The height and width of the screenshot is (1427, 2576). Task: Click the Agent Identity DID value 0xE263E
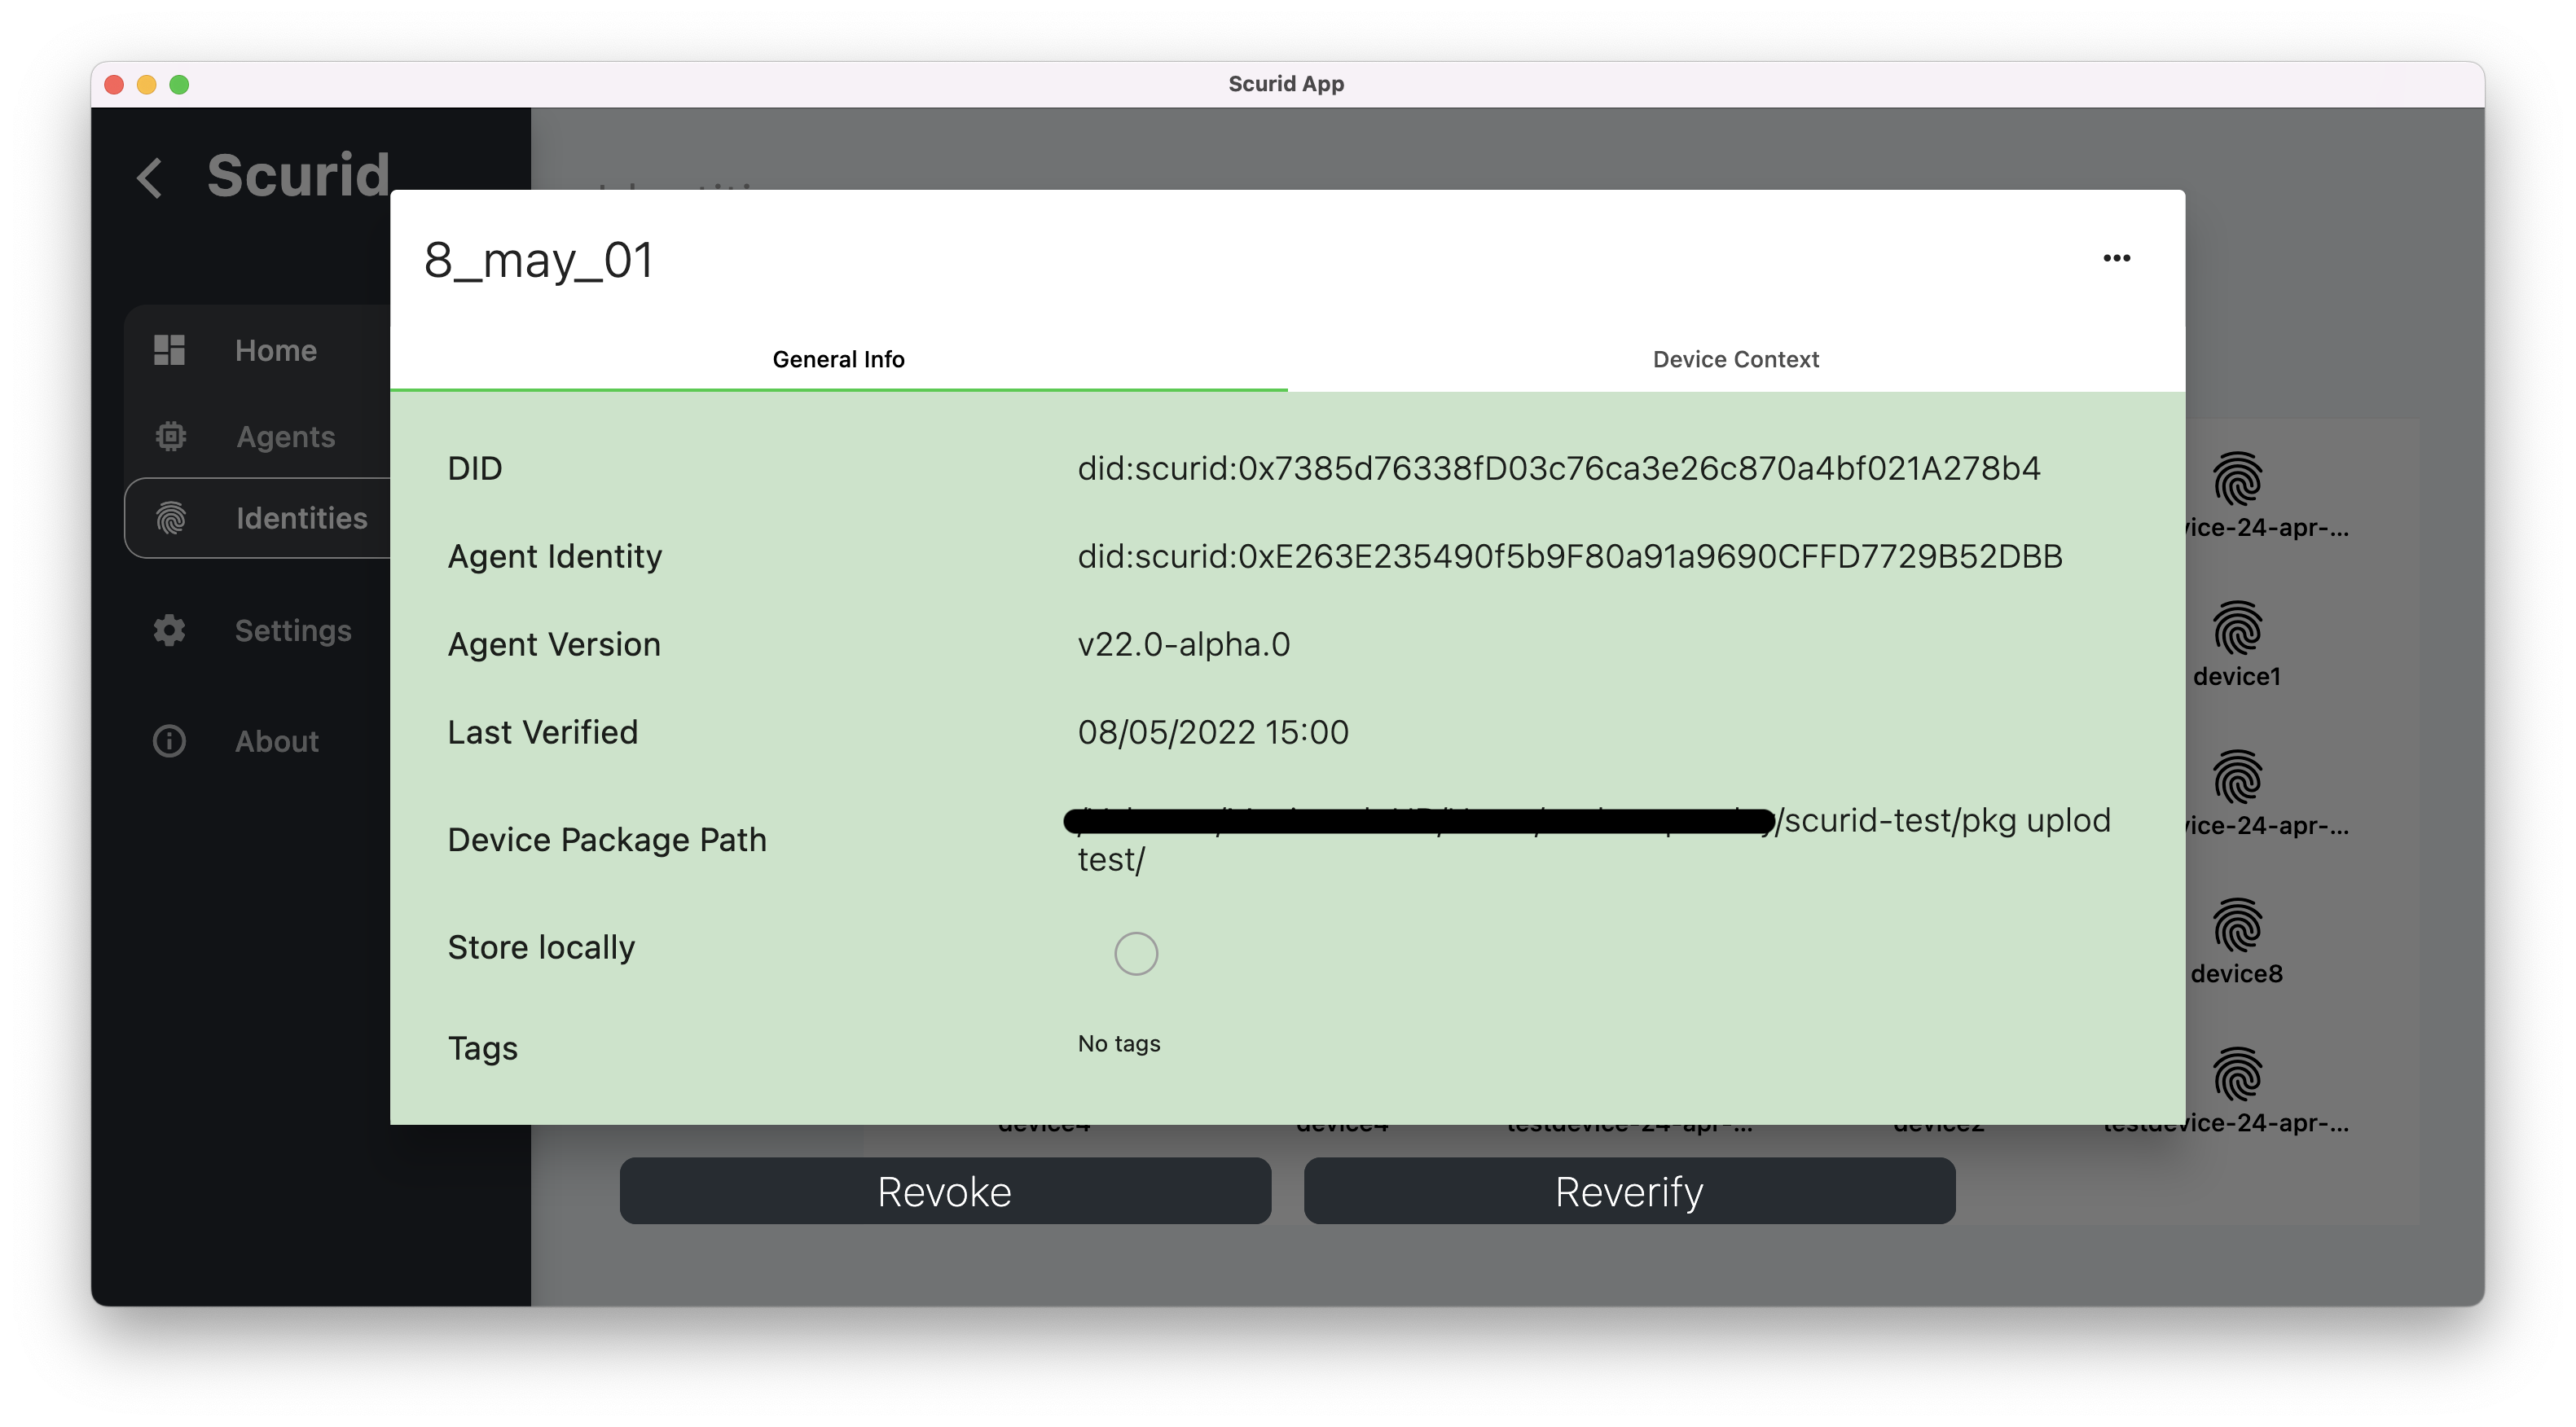1570,556
